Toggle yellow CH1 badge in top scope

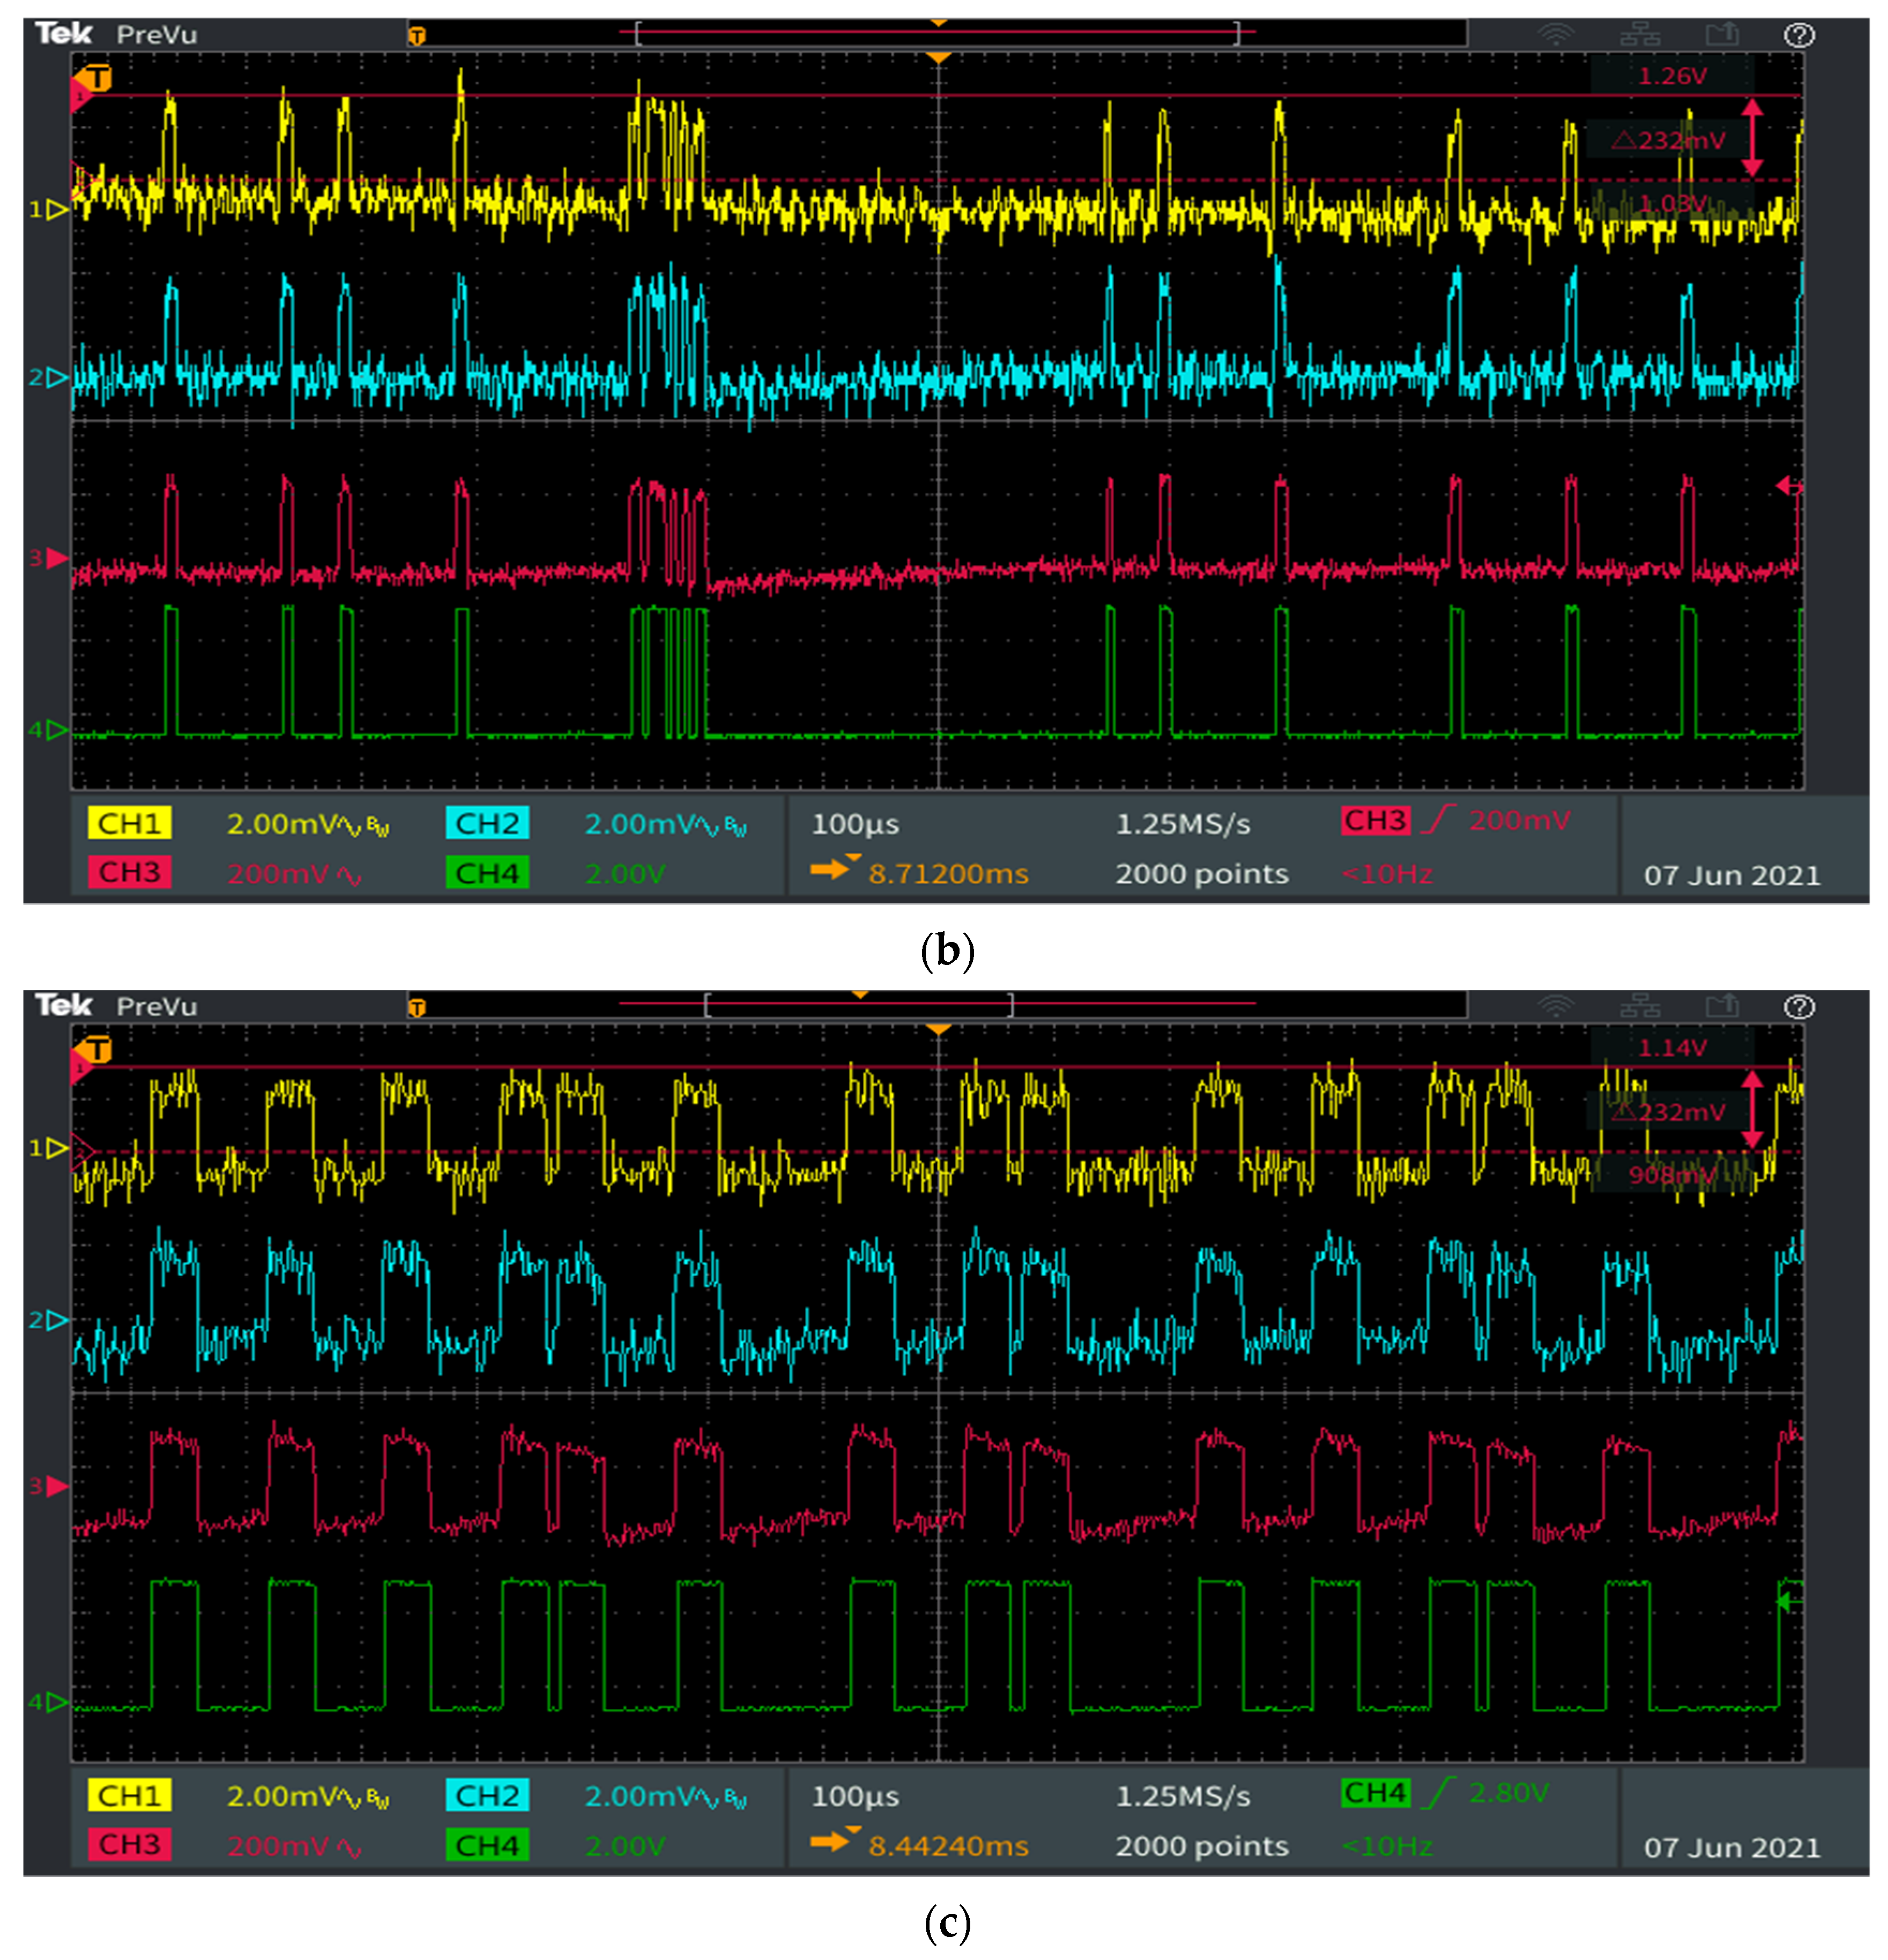click(x=129, y=823)
